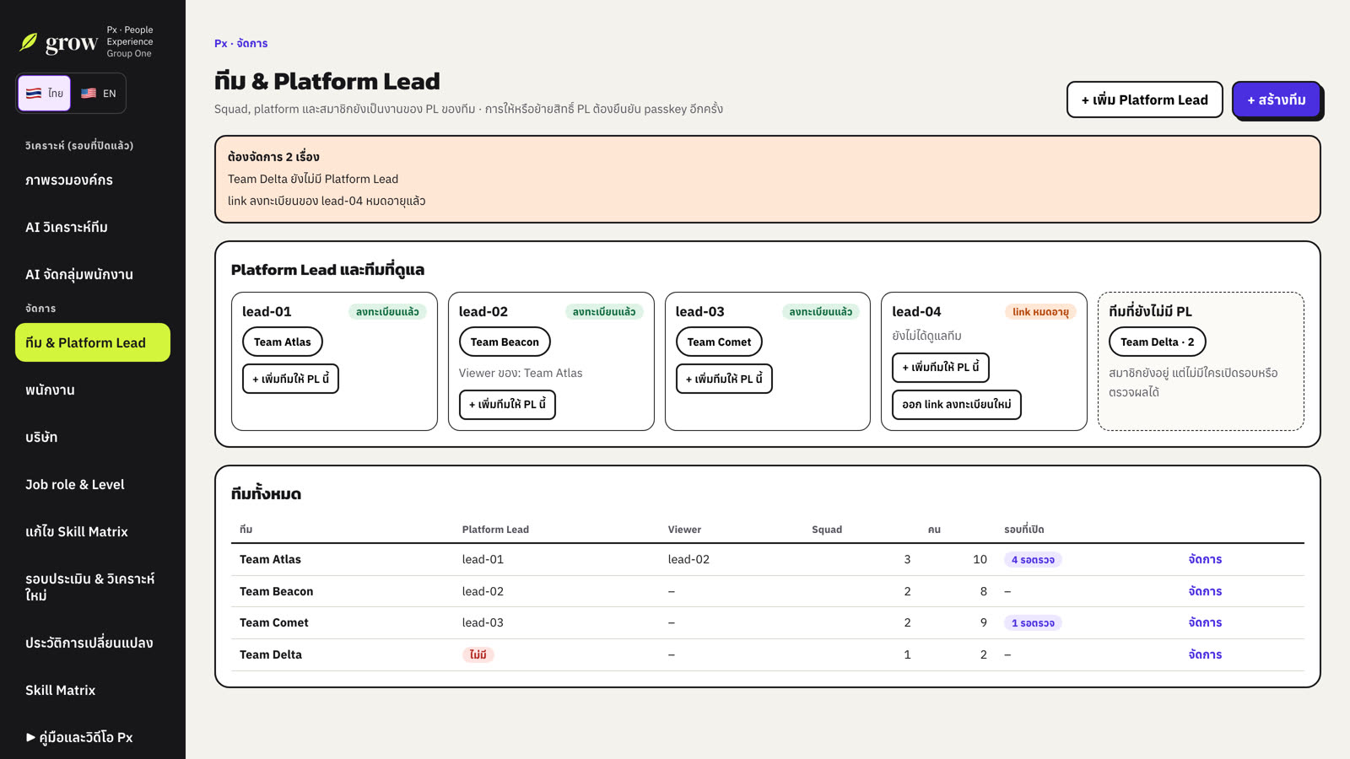Open Team Comet chip under lead-03
Viewport: 1350px width, 759px height.
point(719,342)
